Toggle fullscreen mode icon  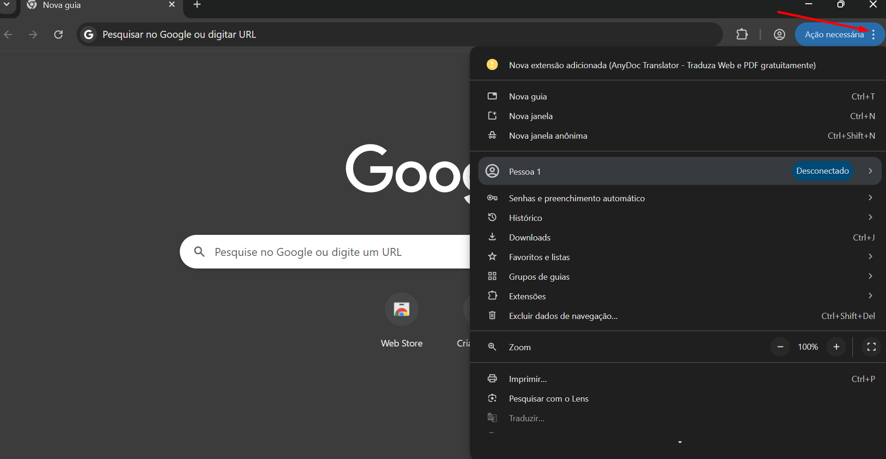point(871,346)
